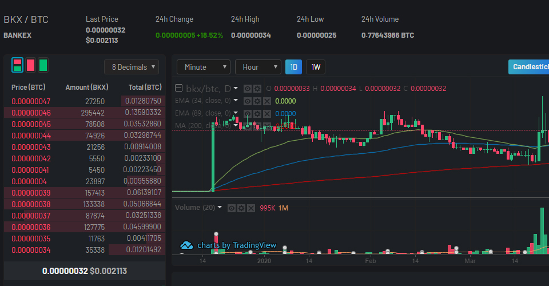The width and height of the screenshot is (549, 286).
Task: Select sell order at 0.00000034
Action: point(85,250)
